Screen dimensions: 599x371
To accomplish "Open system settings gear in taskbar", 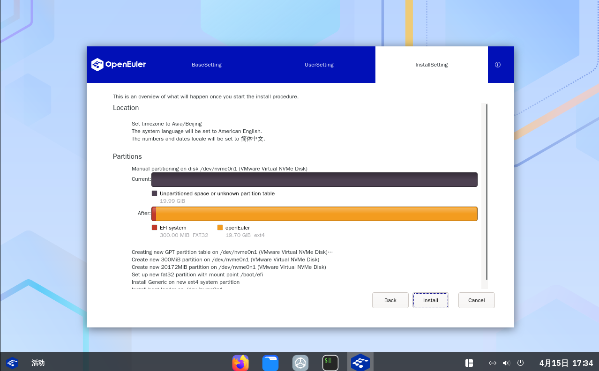I will point(300,363).
